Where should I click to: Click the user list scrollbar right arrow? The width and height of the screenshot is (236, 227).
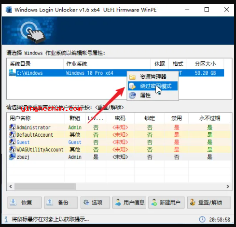[228, 186]
